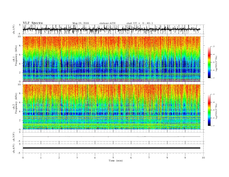Click the "4" kHz tick on ch.2 frequency axis
229x177 pixels.
[x=20, y=111]
